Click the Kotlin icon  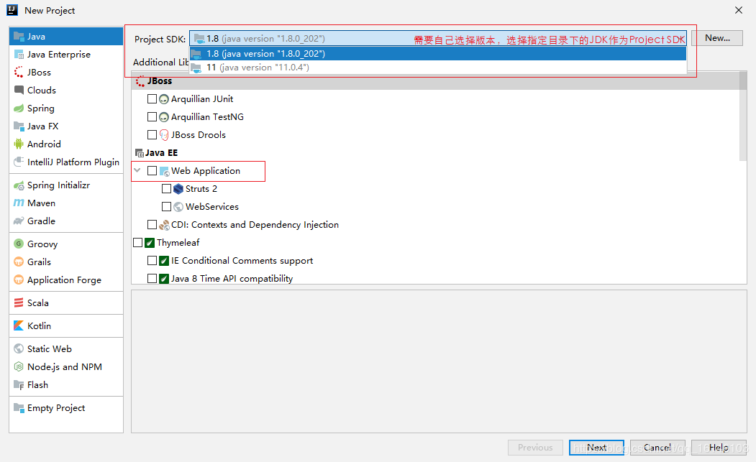click(x=19, y=325)
